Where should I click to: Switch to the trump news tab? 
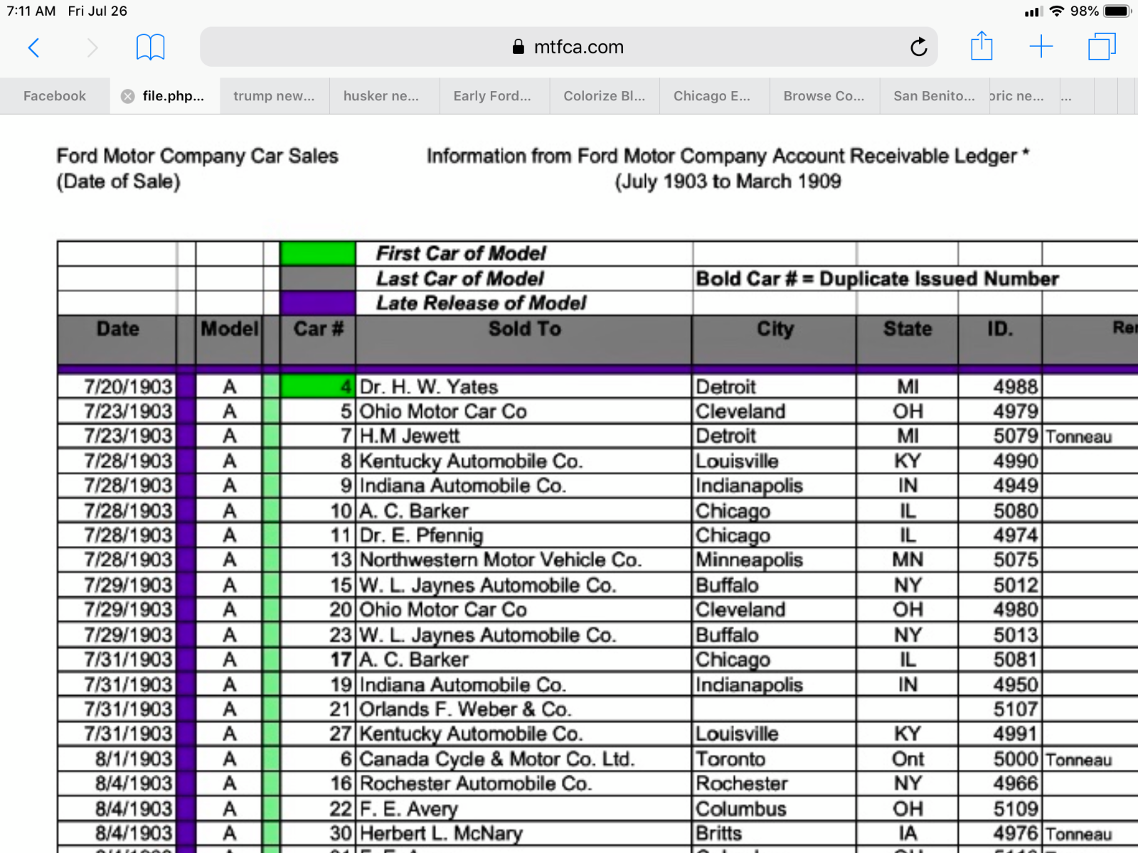pyautogui.click(x=274, y=96)
